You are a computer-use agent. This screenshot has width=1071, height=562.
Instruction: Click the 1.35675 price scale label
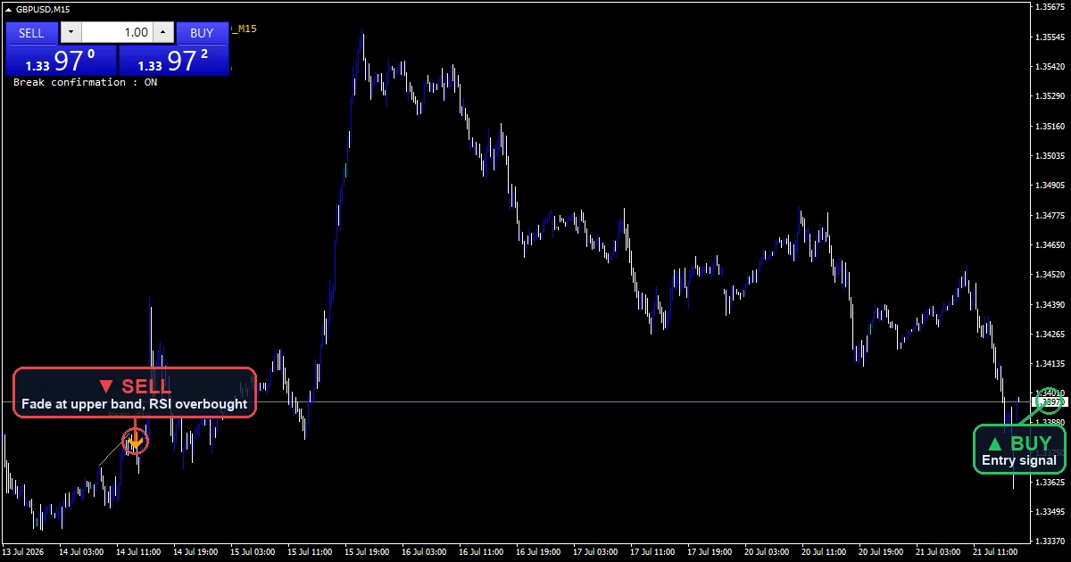(1050, 7)
